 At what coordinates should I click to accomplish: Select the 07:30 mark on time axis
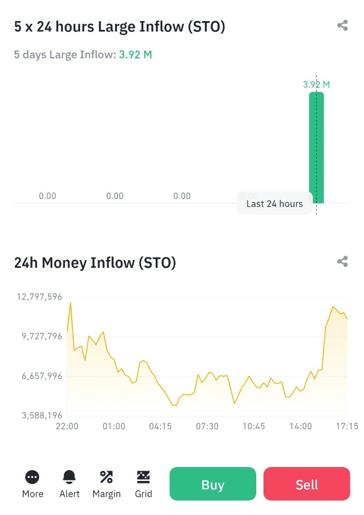click(207, 426)
